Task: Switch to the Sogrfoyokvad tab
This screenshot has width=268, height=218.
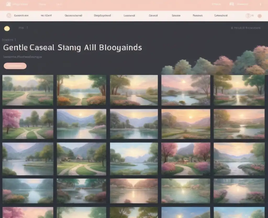Action: coord(102,15)
